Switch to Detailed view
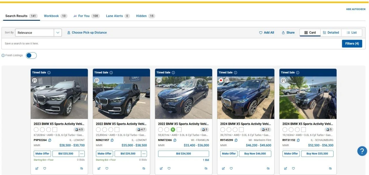369x175 pixels. 331,33
